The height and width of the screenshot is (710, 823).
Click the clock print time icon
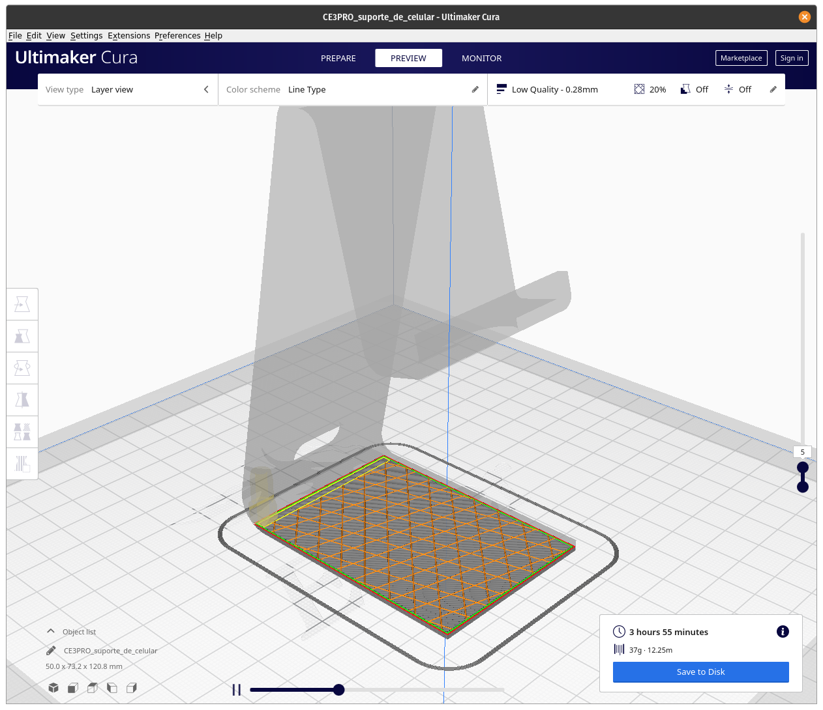pos(619,632)
